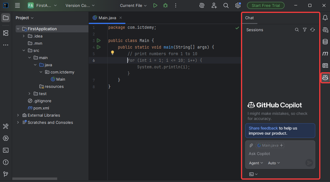Select the .gitignore file
330x182 pixels.
(40, 101)
